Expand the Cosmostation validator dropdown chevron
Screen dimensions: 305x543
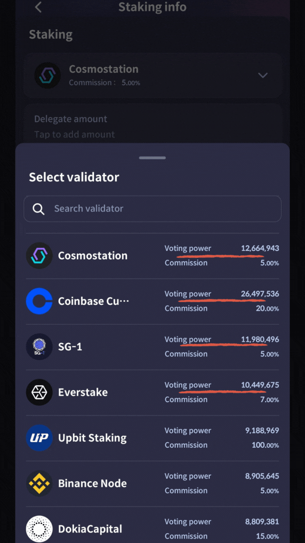263,75
